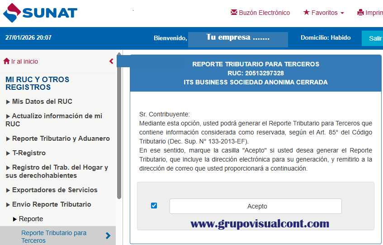The width and height of the screenshot is (383, 245).
Task: Collapse Envio Reporte Tributario triangle
Action: point(8,205)
